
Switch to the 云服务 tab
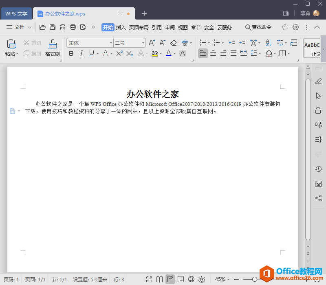tap(225, 27)
